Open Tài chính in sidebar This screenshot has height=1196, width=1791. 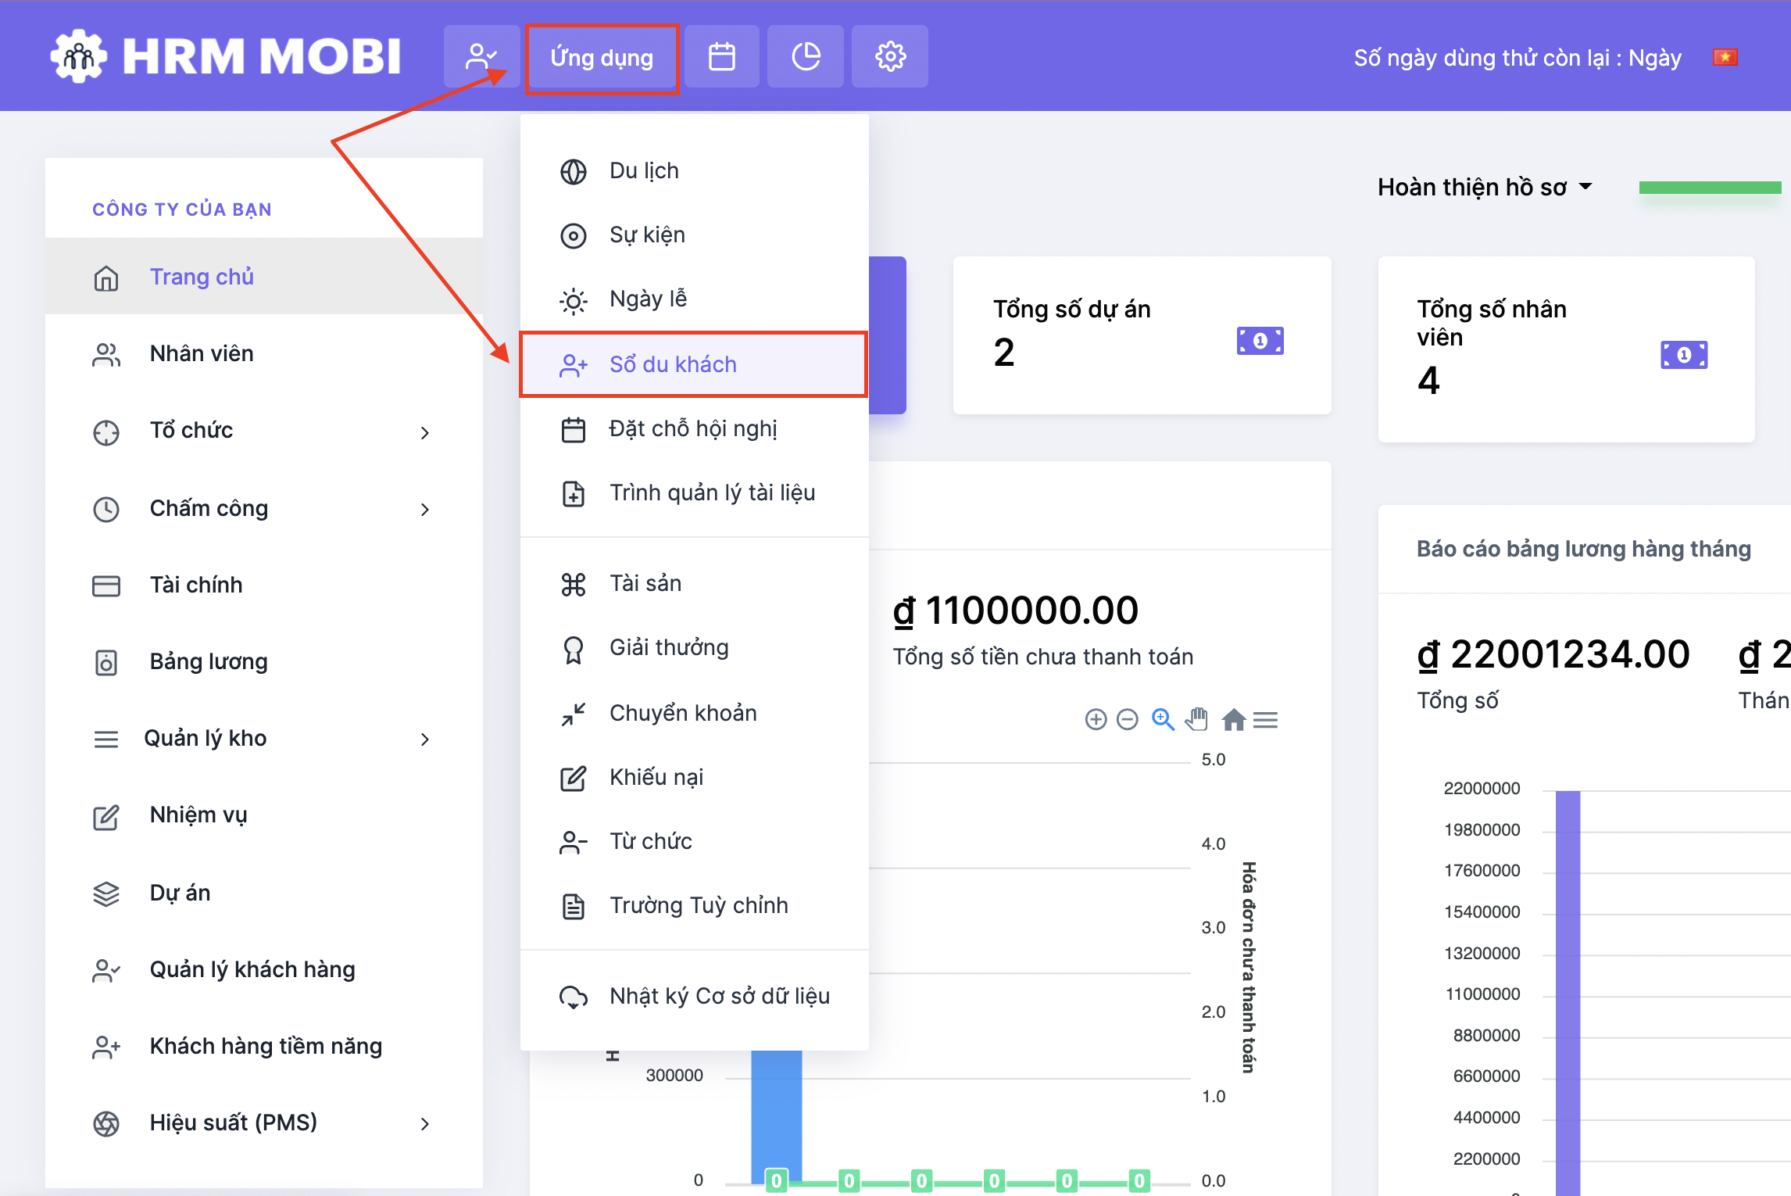tap(264, 585)
